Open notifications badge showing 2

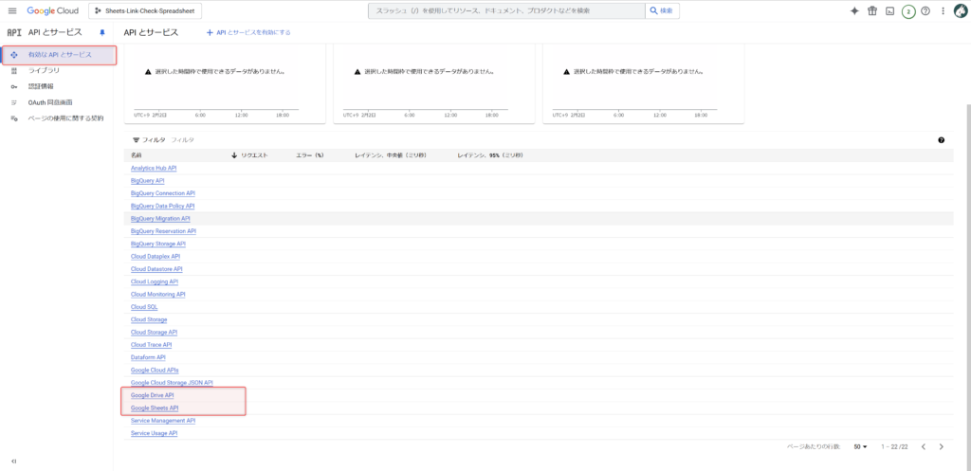pos(908,11)
